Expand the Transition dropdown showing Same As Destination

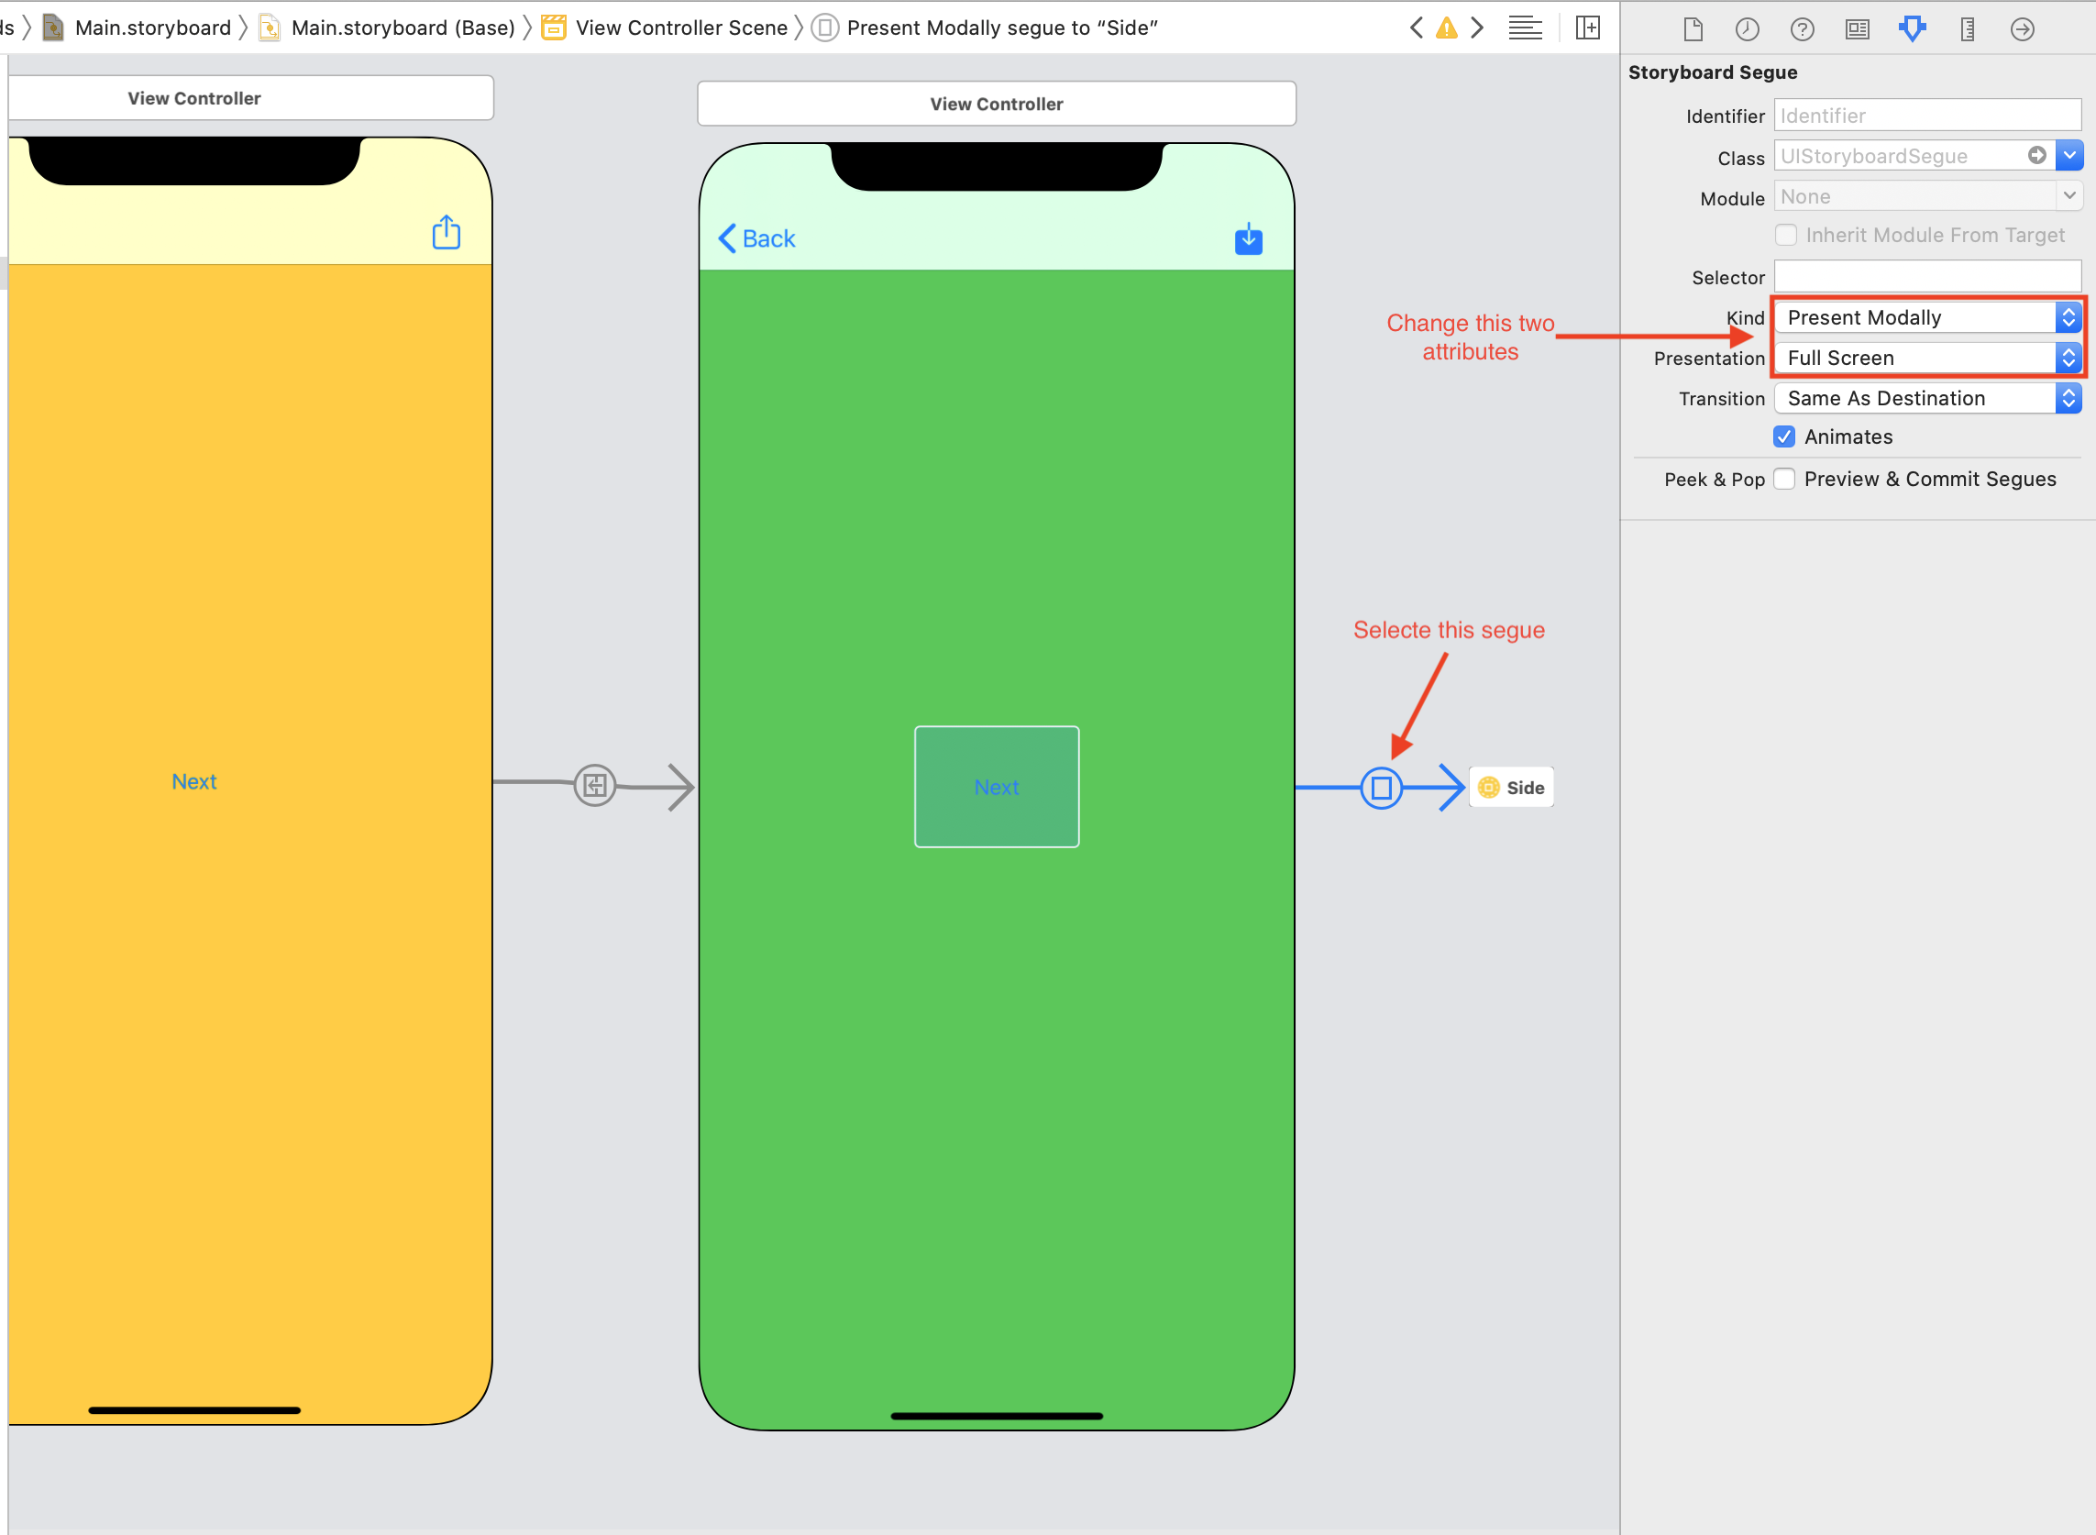(2070, 395)
